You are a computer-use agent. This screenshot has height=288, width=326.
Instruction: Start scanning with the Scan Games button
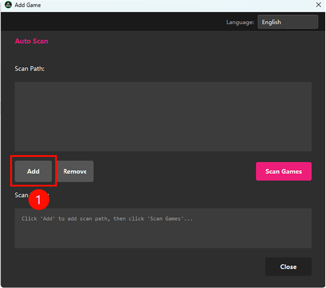coord(283,171)
